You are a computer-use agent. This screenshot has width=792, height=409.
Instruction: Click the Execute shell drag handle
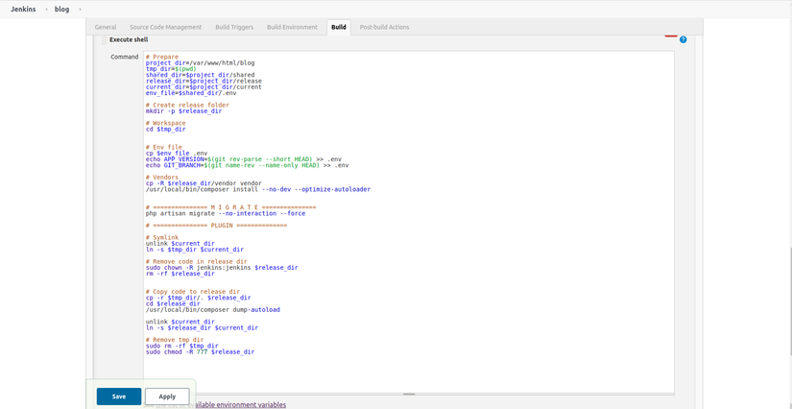coord(103,40)
